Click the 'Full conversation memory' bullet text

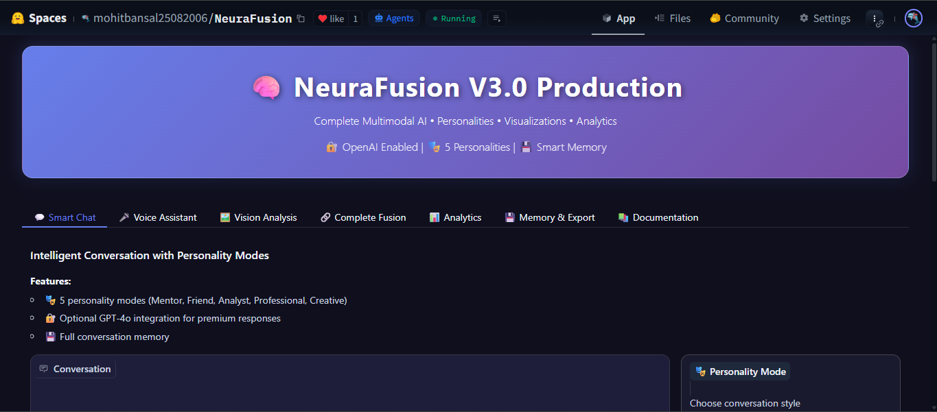point(115,337)
